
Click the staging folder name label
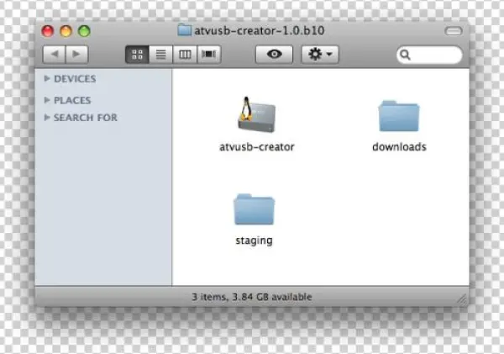pyautogui.click(x=254, y=240)
